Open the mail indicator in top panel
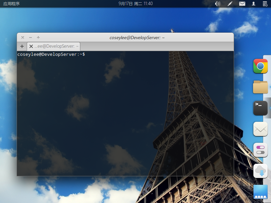The image size is (271, 203). [x=242, y=4]
